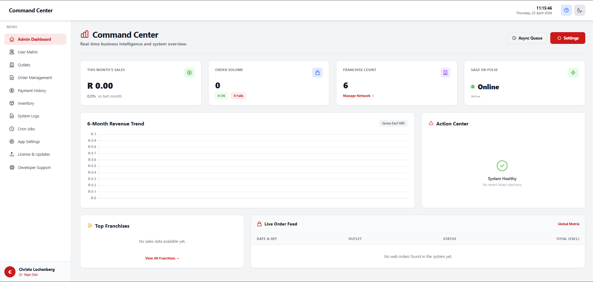Screen dimensions: 593x282
Task: Click the Sage DB Pulse lightning icon
Action: coord(573,73)
